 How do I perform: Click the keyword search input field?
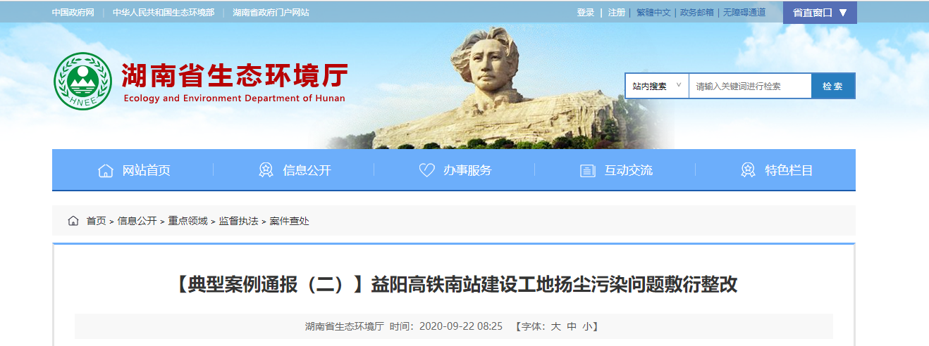point(750,86)
